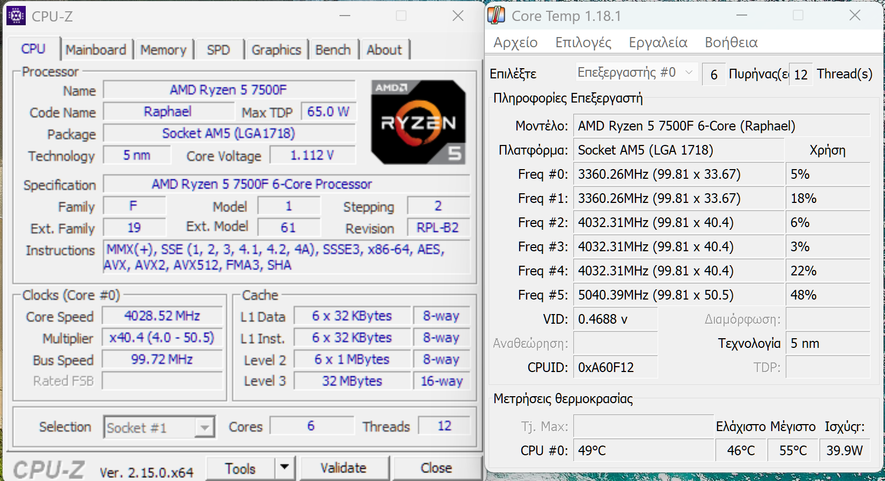Image resolution: width=885 pixels, height=481 pixels.
Task: Click the Τεχνολογία value 5 nm
Action: pos(828,344)
